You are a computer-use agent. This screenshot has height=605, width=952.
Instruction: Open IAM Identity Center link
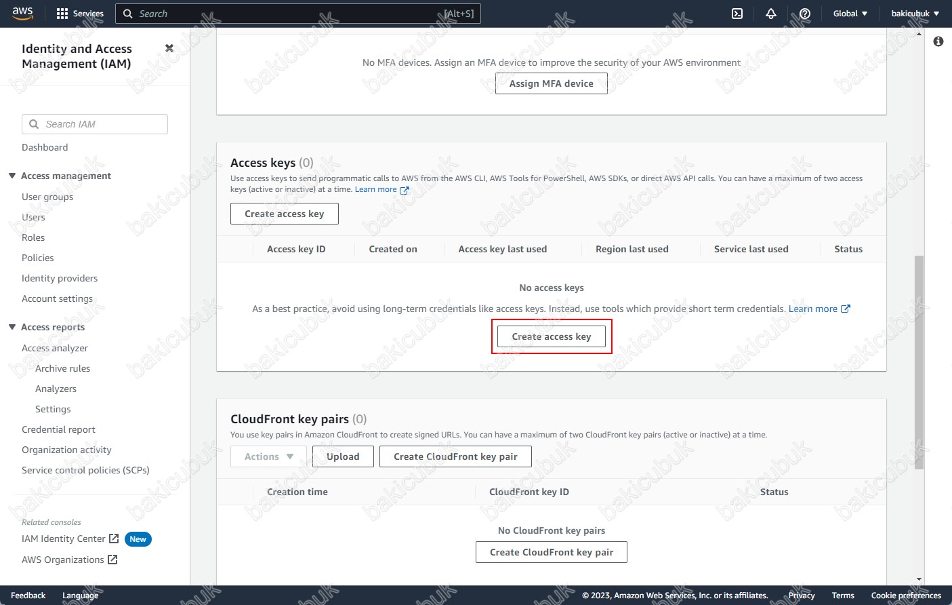pyautogui.click(x=64, y=539)
